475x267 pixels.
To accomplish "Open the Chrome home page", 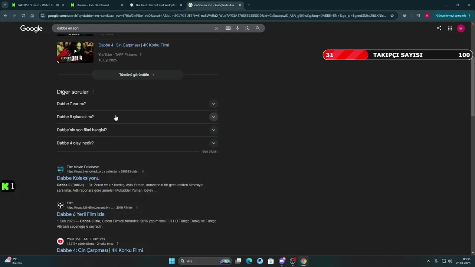I will tap(32, 16).
